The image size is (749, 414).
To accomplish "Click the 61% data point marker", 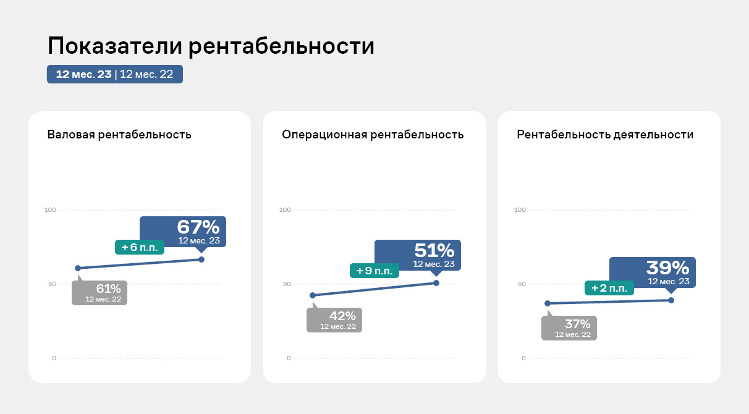I will tap(78, 268).
